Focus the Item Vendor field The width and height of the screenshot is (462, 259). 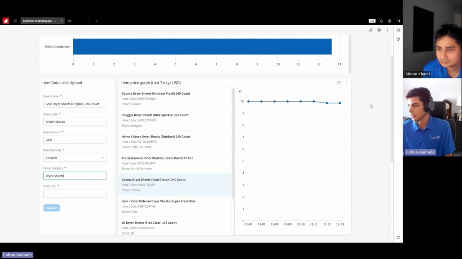point(75,140)
